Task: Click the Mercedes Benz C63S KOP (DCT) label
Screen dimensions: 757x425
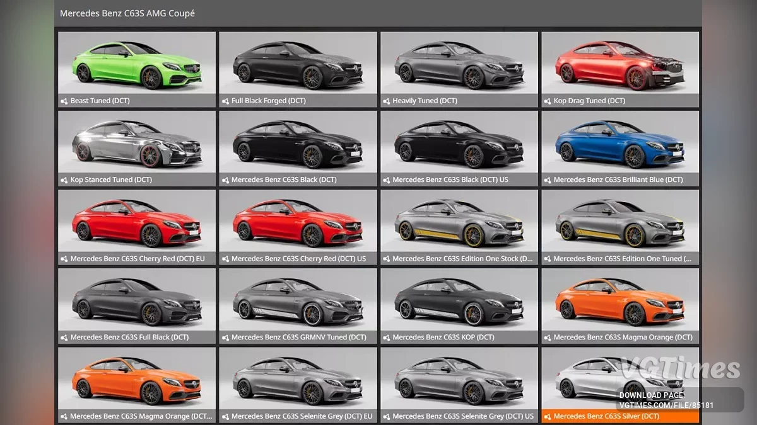Action: tap(443, 337)
